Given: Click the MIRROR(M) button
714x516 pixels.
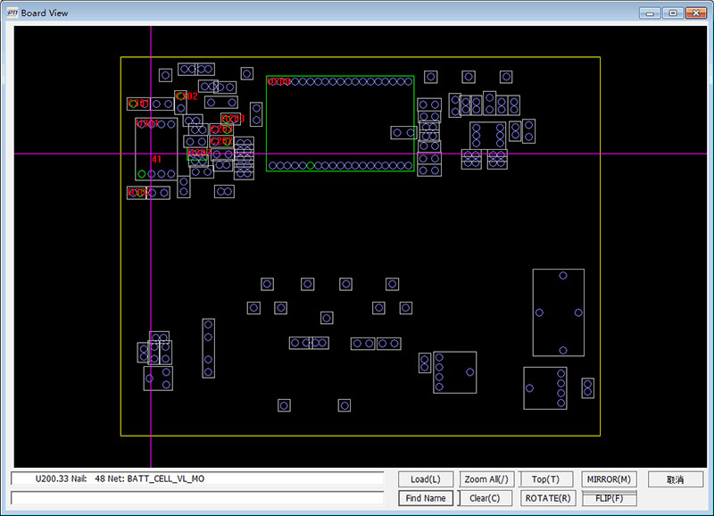Looking at the screenshot, I should 609,479.
